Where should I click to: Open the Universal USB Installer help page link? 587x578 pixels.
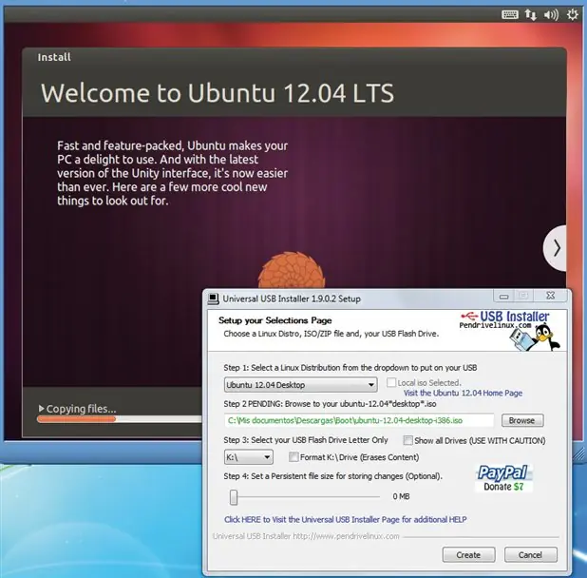point(345,520)
